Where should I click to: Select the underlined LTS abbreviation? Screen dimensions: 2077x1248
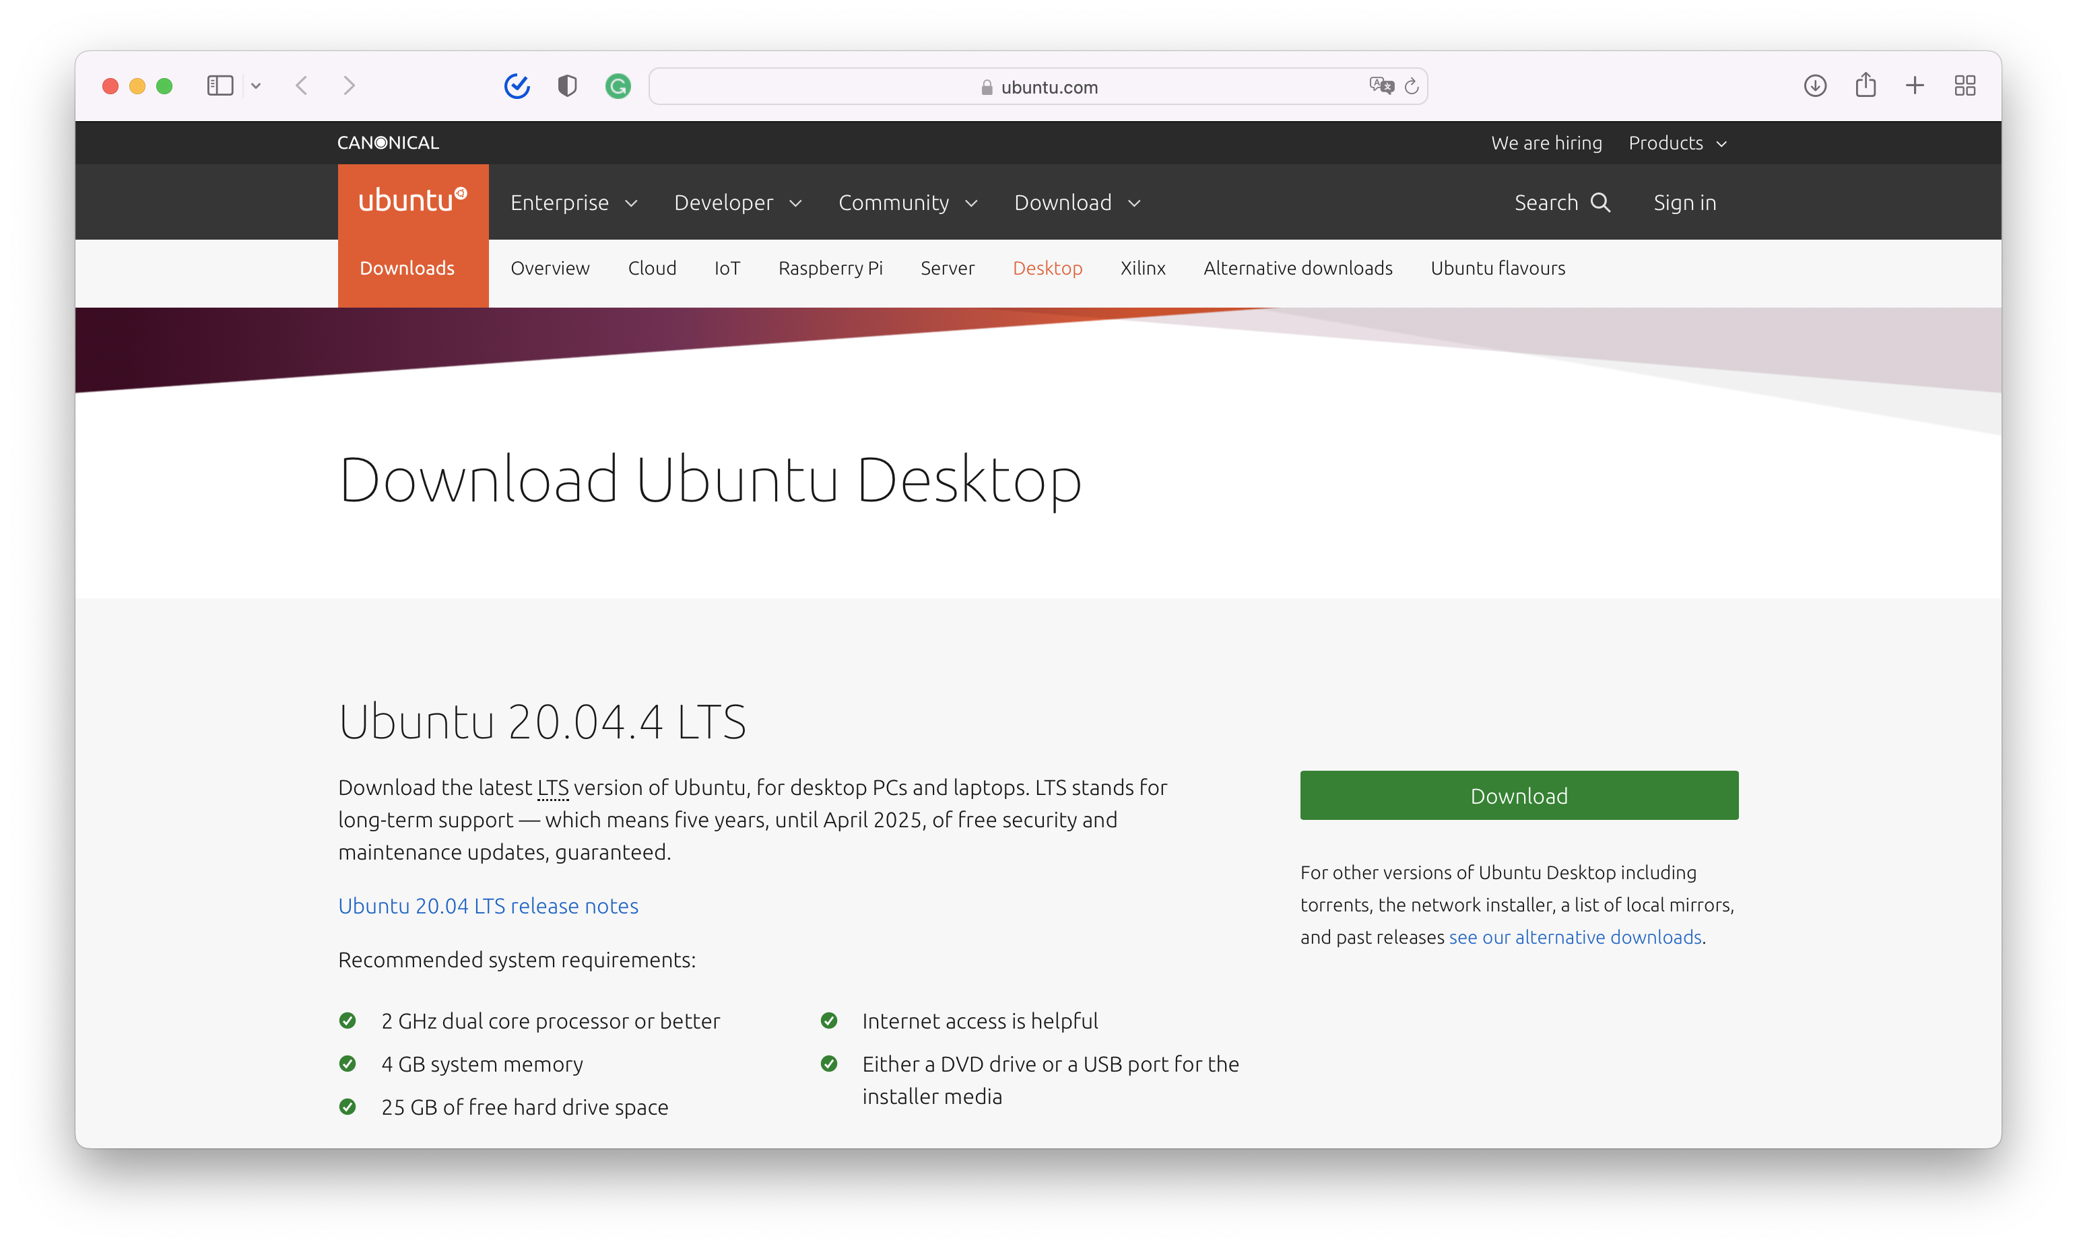coord(553,788)
